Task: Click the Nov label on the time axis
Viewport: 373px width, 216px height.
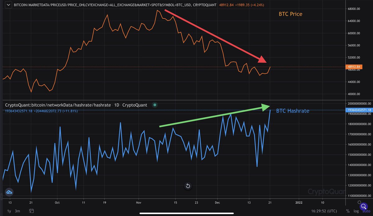Action: [x=139, y=202]
